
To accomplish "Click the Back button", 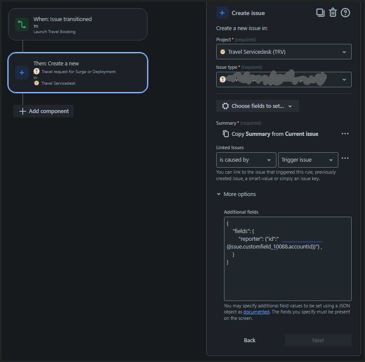I will 249,340.
